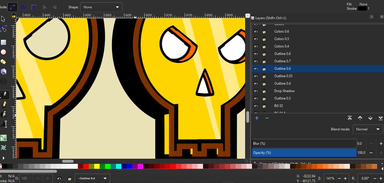Screen dimensions: 384x183
Task: Toggle lock on Outline 0.55 layer
Action: (264, 76)
